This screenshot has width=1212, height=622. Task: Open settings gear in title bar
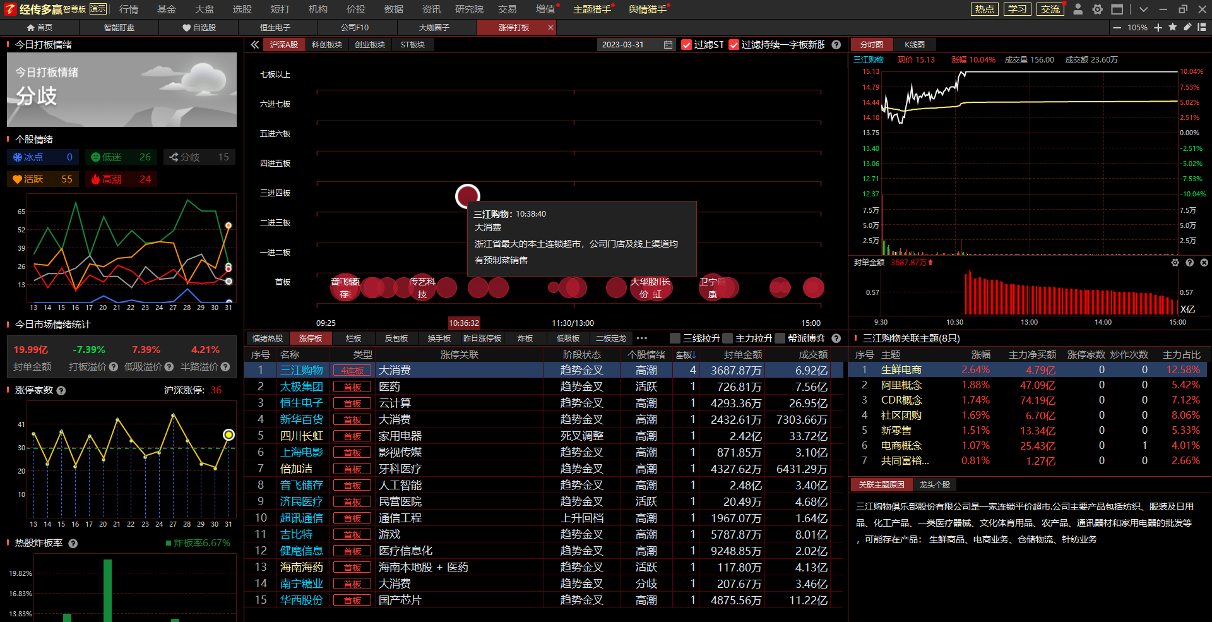[x=1098, y=9]
